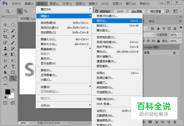The width and height of the screenshot is (184, 126).
Task: Add a layer mask
Action: 150,122
